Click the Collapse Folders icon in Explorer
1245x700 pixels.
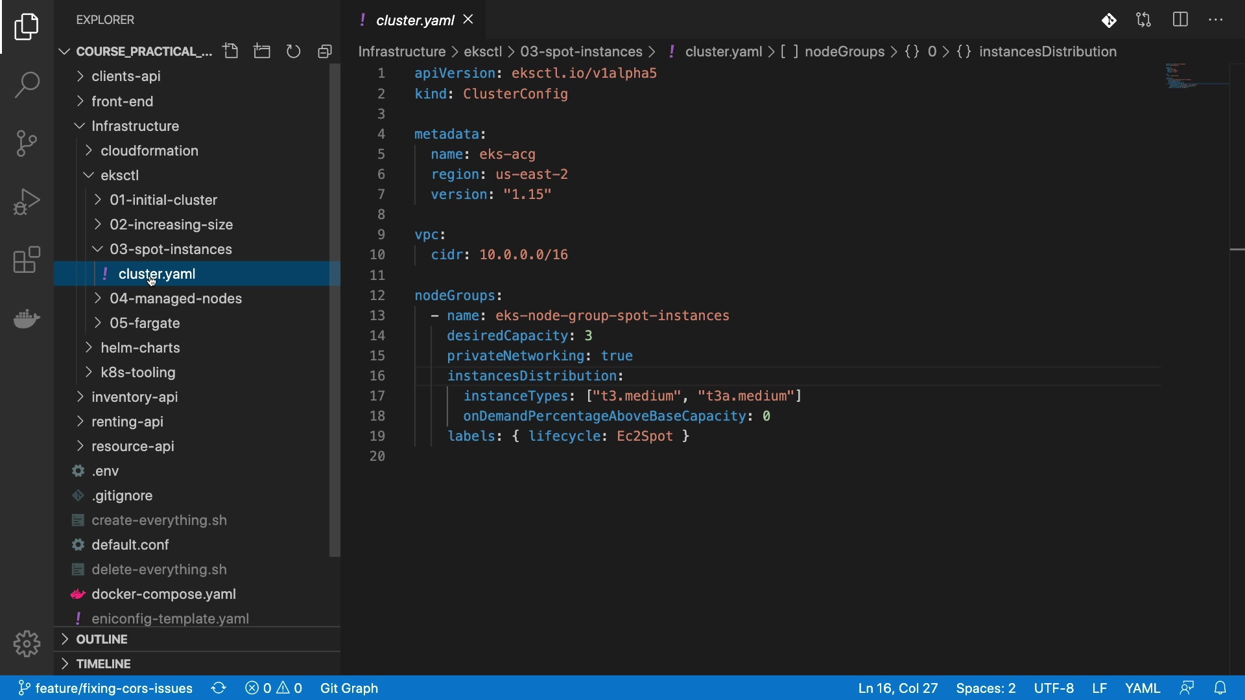pos(325,51)
